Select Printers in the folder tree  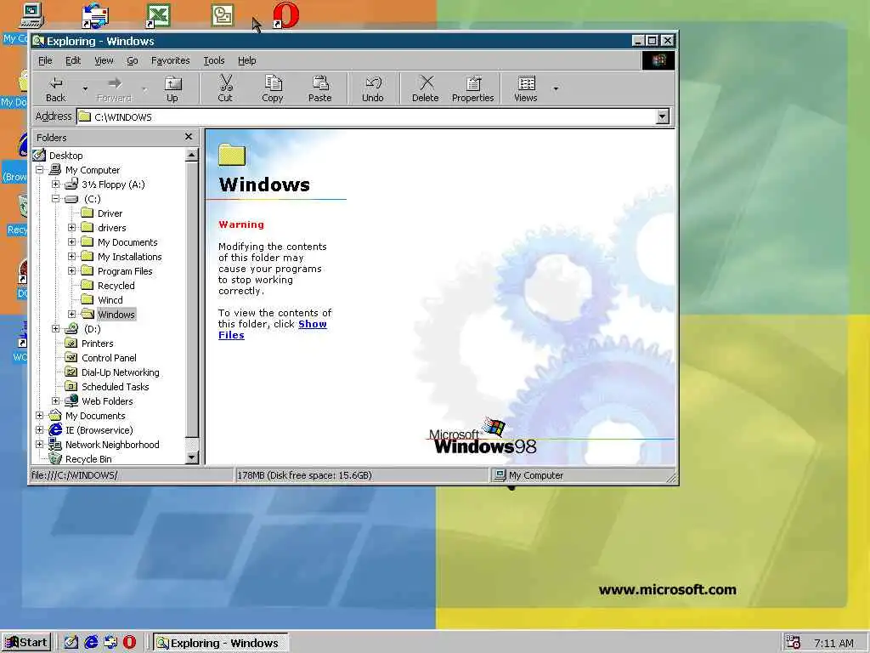pos(97,344)
